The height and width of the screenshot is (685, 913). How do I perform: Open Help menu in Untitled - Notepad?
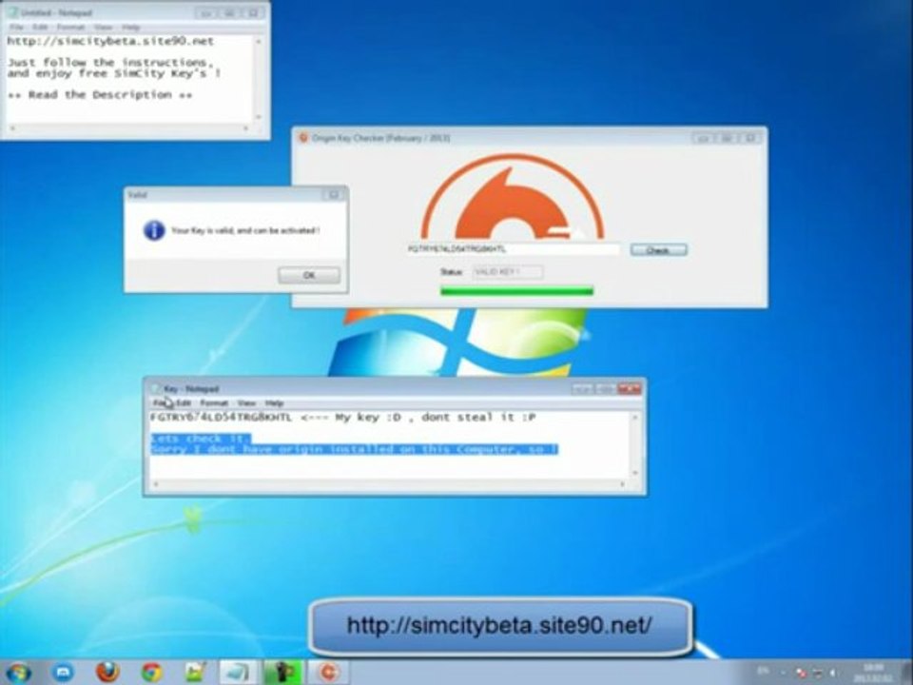pyautogui.click(x=131, y=28)
